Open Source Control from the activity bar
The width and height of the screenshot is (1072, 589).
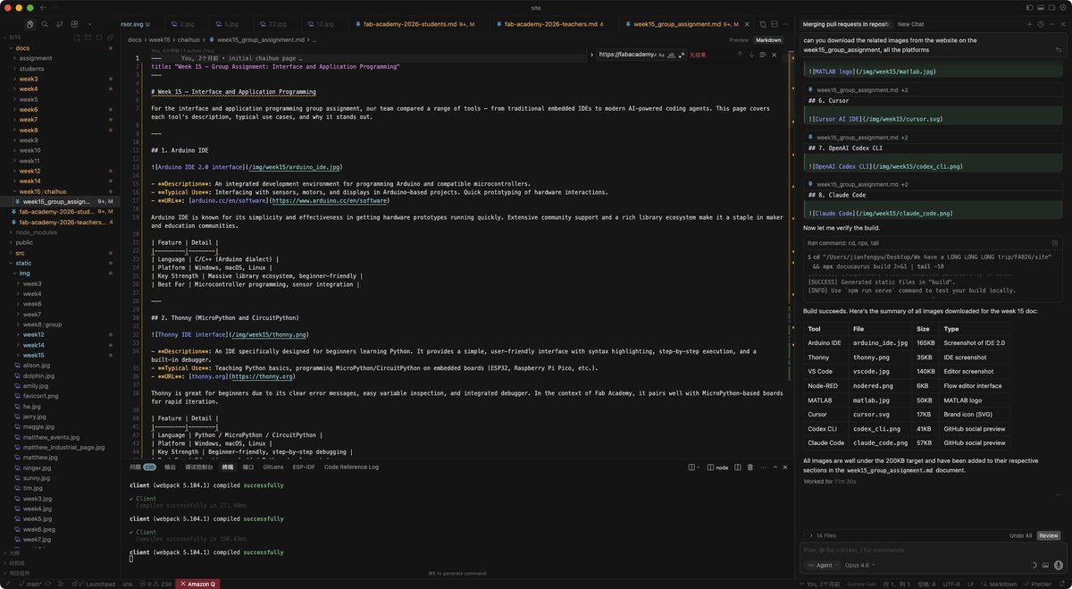[x=59, y=24]
